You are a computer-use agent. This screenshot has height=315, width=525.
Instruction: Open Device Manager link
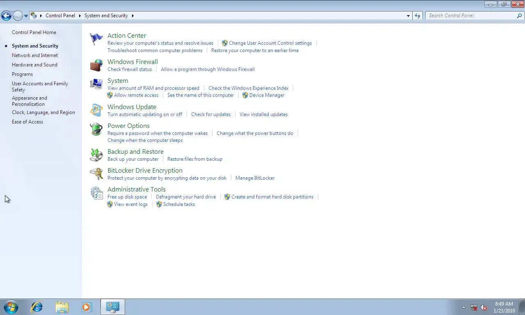pyautogui.click(x=267, y=95)
